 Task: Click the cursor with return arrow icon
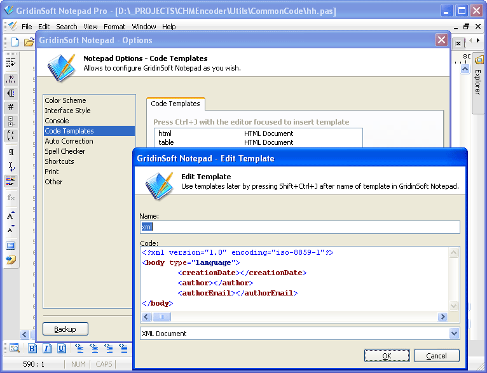pos(11,166)
